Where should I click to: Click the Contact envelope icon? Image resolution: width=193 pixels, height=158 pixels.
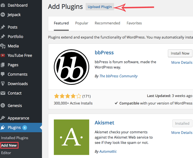click(3, 93)
